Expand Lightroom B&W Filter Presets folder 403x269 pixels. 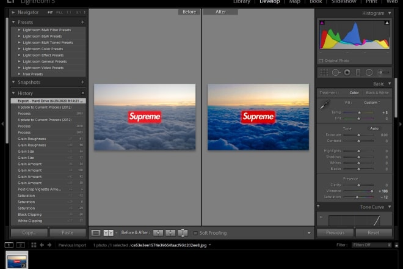(x=20, y=30)
